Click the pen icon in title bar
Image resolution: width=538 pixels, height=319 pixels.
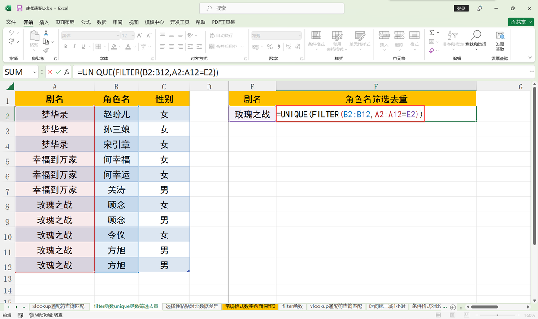tap(479, 8)
